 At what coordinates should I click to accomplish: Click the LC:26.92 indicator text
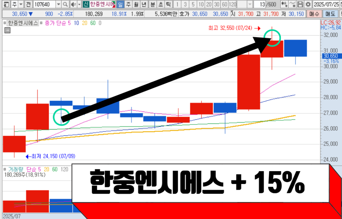330,23
